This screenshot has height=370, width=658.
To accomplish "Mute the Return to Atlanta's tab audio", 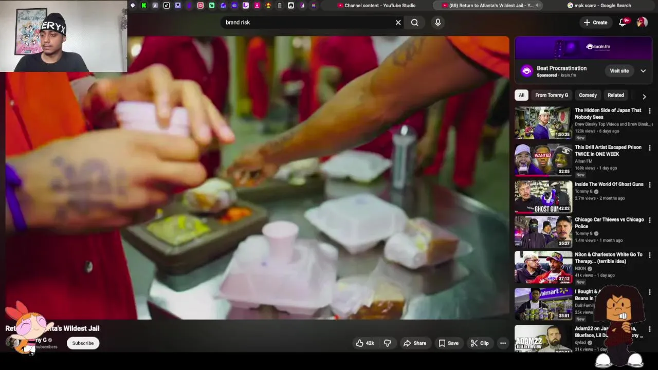I will click(538, 6).
